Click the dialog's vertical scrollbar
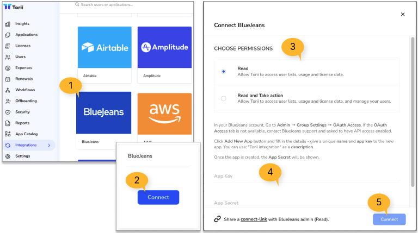This screenshot has height=233, width=418. tap(413, 112)
